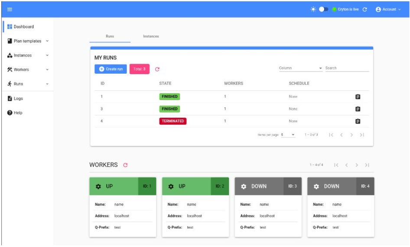Open the Column filter dropdown
Screen dimensions: 410x247
pyautogui.click(x=300, y=68)
